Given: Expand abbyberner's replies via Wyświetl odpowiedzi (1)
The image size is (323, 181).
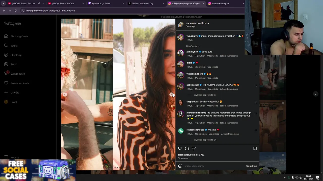Looking at the screenshot, I should [205, 95].
